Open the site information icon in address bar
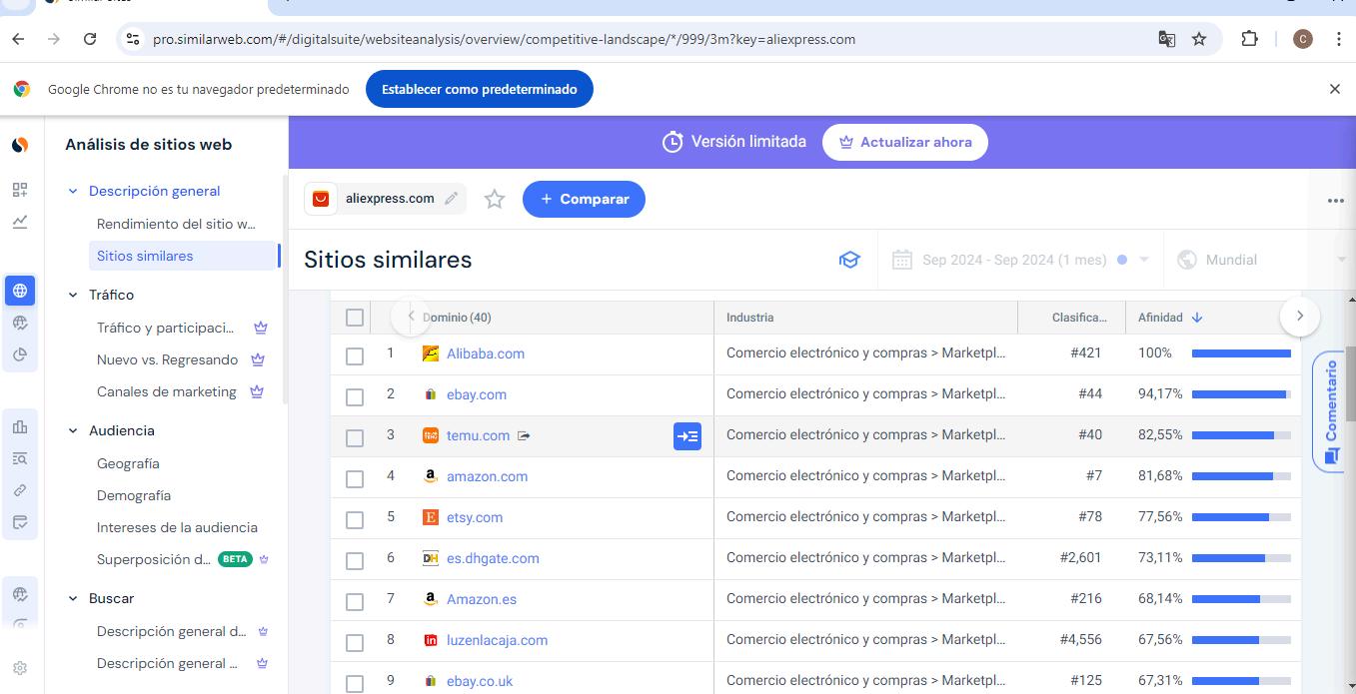The height and width of the screenshot is (694, 1356). point(133,39)
